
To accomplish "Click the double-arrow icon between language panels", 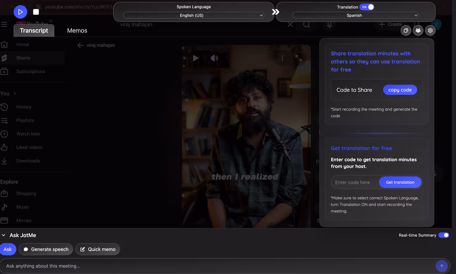I will point(275,12).
